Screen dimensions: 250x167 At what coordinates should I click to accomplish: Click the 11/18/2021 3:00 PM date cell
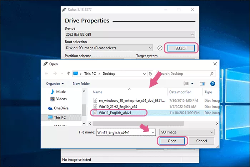pos(184,113)
